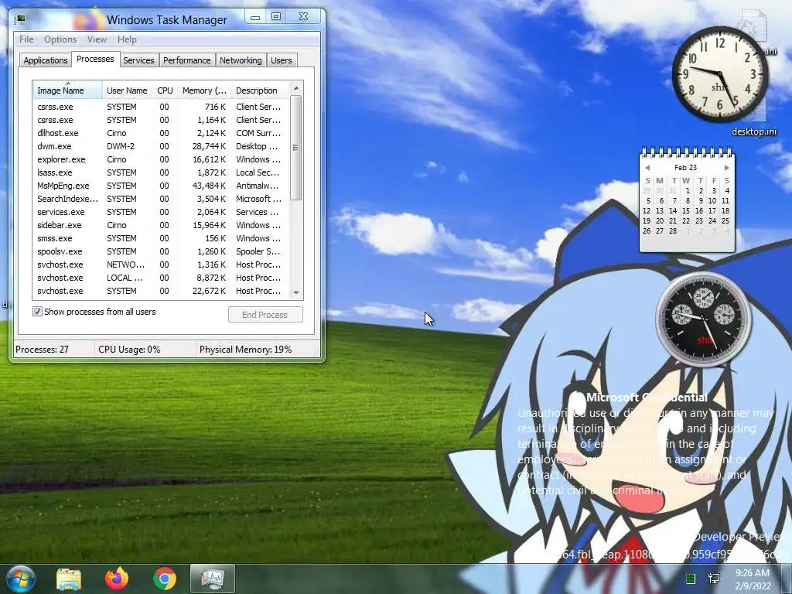Click the process list scrollbar thumb
792x594 pixels.
pos(296,148)
